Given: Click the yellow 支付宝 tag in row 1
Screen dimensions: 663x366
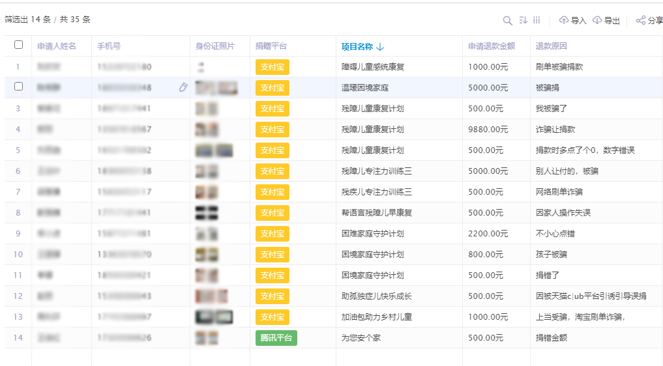Looking at the screenshot, I should click(273, 67).
